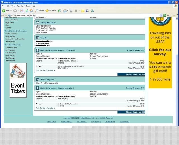Click the grey Edit toolbar icon

click(x=76, y=11)
